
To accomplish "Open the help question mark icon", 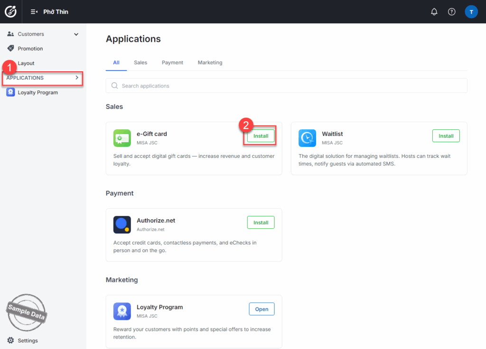I will 451,12.
